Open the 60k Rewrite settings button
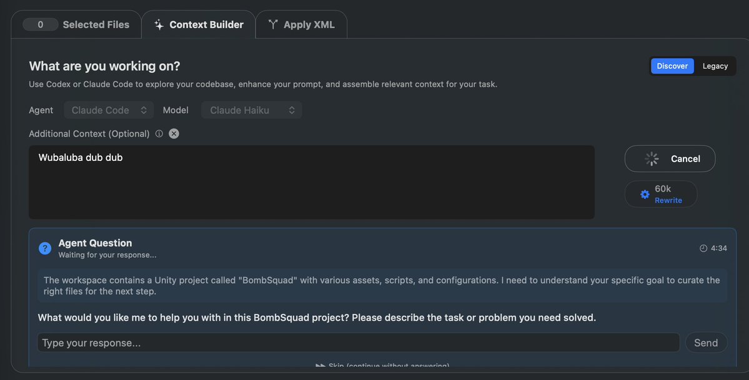This screenshot has height=380, width=749. tap(661, 194)
